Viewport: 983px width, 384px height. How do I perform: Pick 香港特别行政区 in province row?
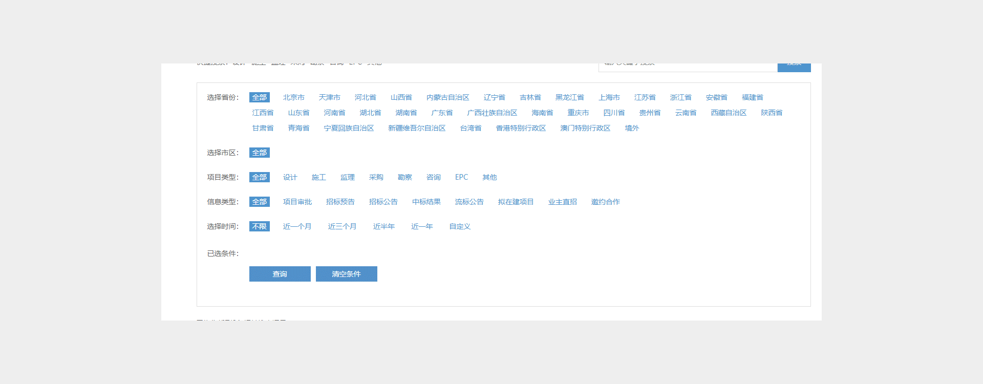[521, 128]
